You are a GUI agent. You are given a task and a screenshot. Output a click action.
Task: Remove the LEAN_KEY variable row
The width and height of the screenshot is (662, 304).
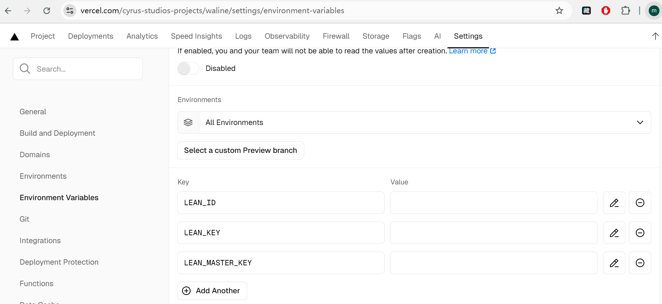pos(640,233)
